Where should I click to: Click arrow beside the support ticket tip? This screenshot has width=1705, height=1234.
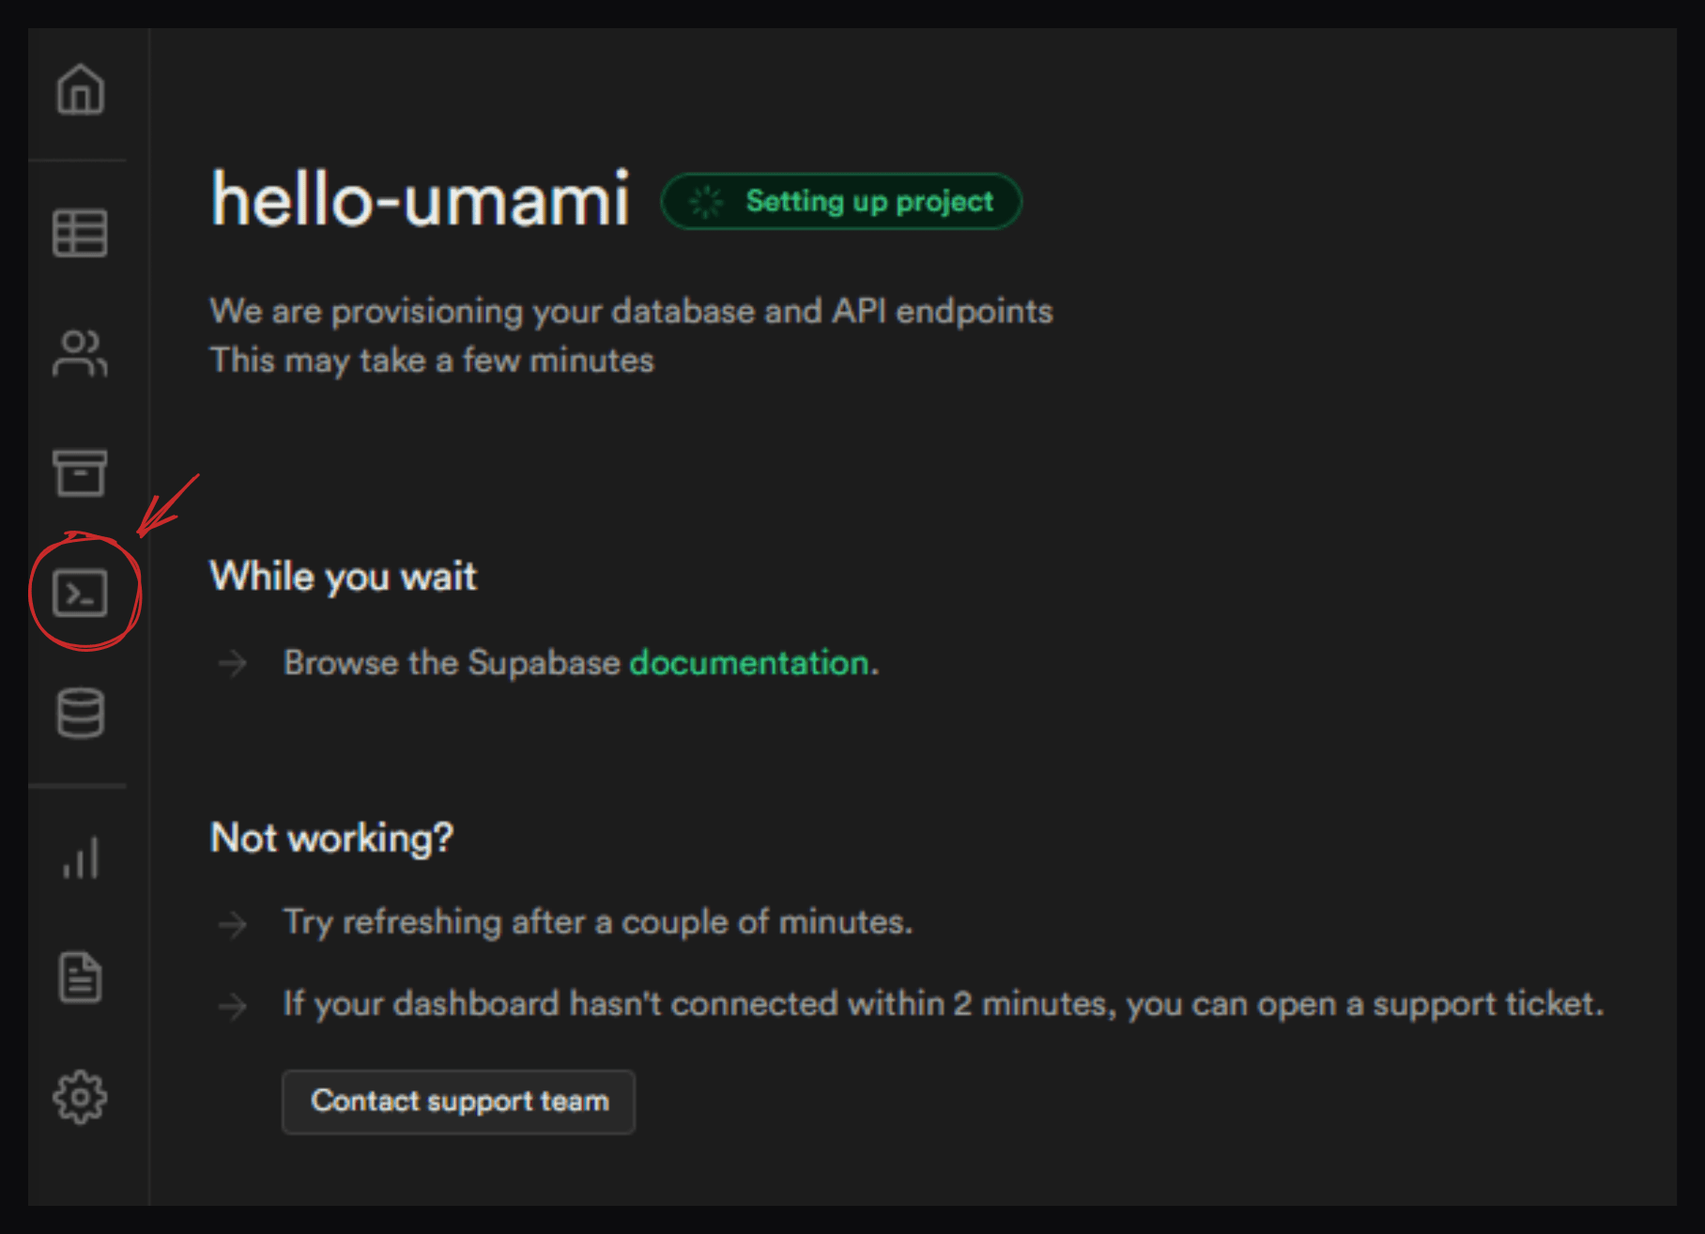click(232, 1006)
